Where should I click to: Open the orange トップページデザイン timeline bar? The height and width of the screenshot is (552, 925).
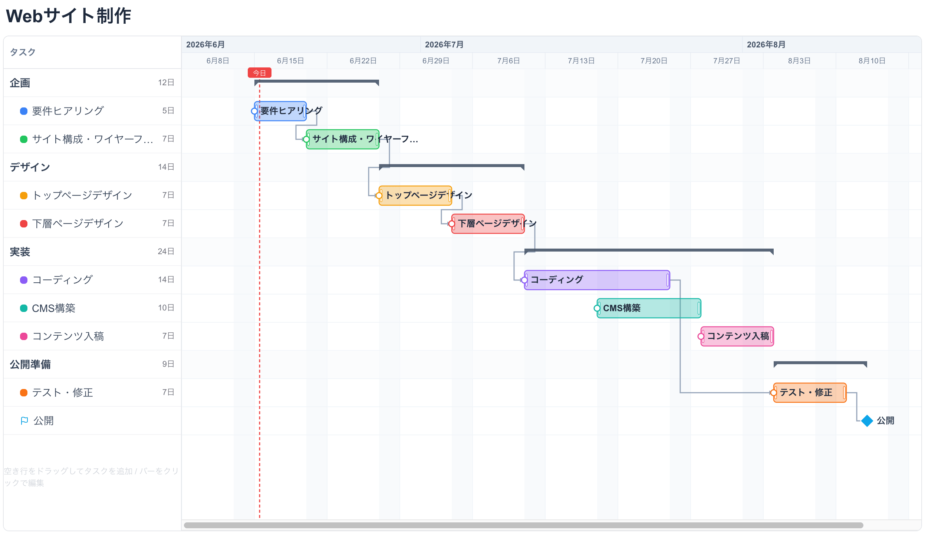coord(415,195)
